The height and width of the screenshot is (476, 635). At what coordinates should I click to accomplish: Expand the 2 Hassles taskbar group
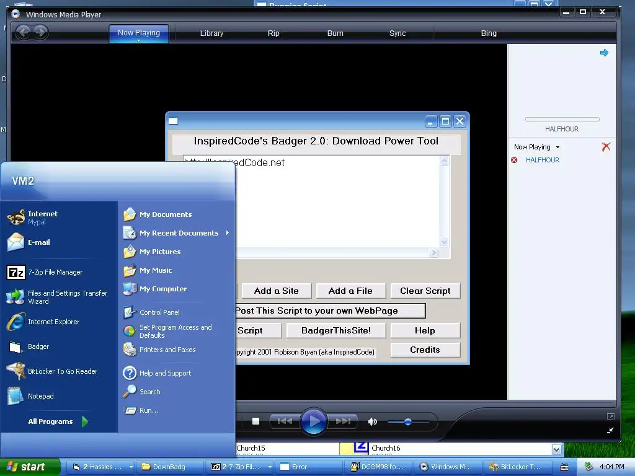click(131, 467)
